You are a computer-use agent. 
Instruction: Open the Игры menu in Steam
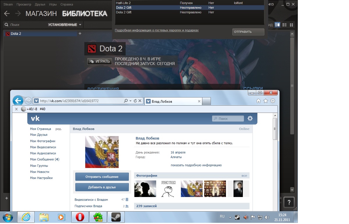pos(53,4)
